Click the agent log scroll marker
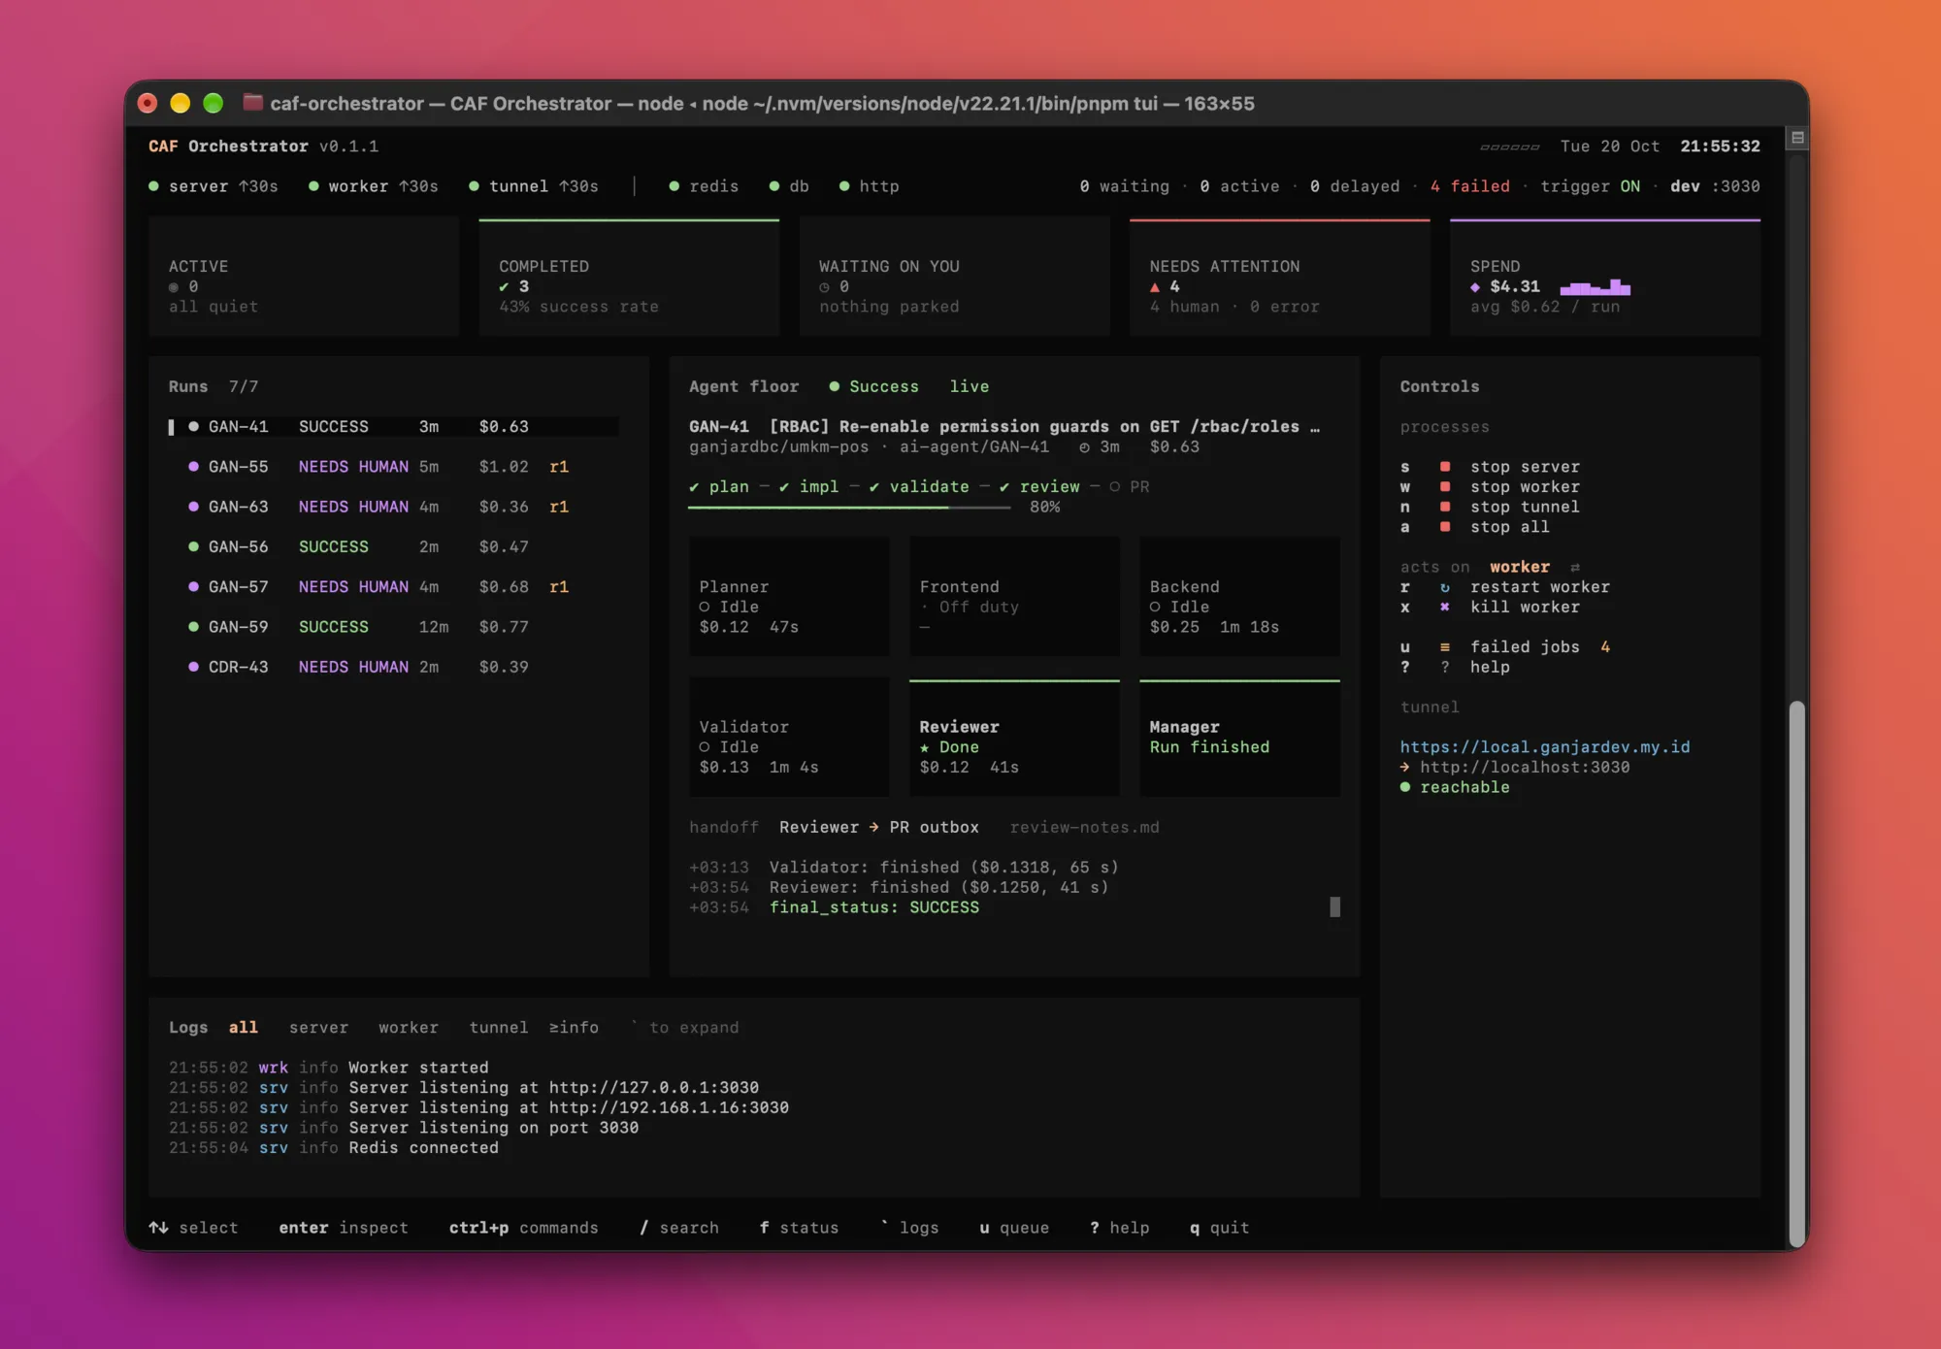 pos(1335,907)
